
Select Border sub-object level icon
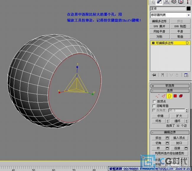169,96
